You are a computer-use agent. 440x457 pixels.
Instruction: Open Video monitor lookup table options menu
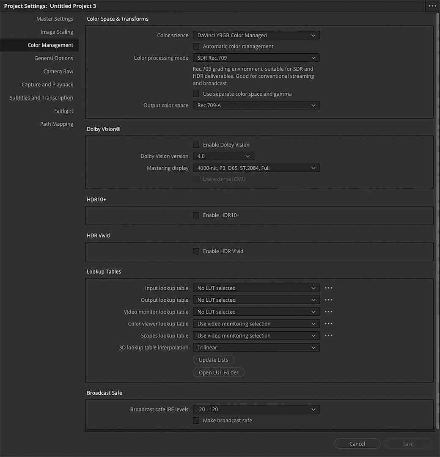[x=328, y=311]
